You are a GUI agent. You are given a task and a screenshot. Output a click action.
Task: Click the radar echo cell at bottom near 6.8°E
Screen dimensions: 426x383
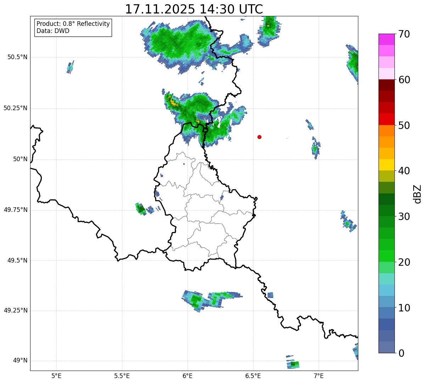(293, 364)
